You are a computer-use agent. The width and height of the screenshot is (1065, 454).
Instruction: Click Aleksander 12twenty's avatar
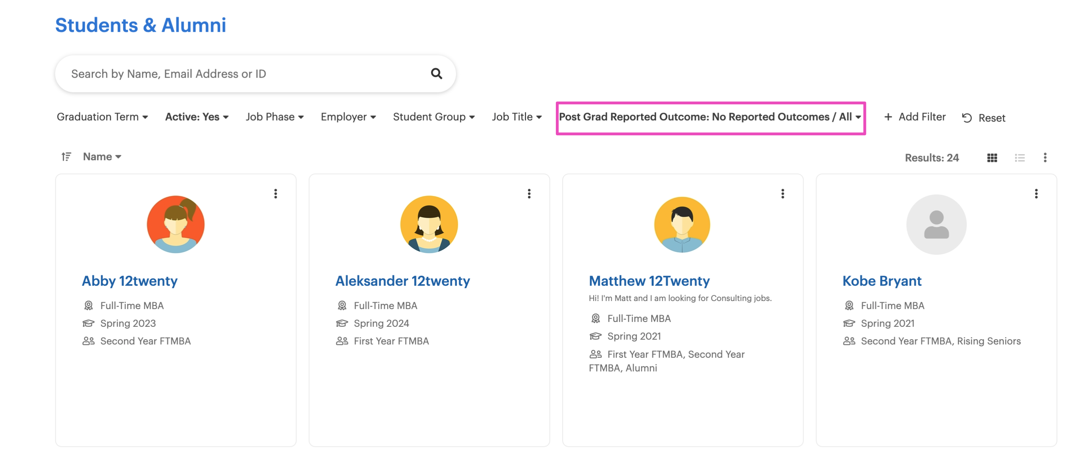[429, 224]
